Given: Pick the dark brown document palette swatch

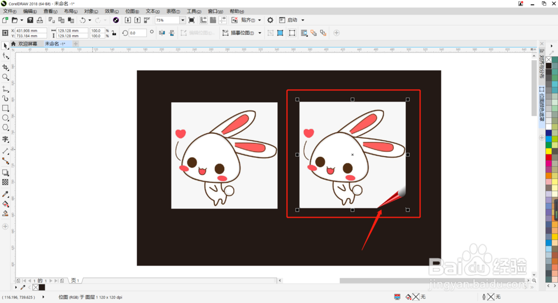Looking at the screenshot, I should 42,287.
